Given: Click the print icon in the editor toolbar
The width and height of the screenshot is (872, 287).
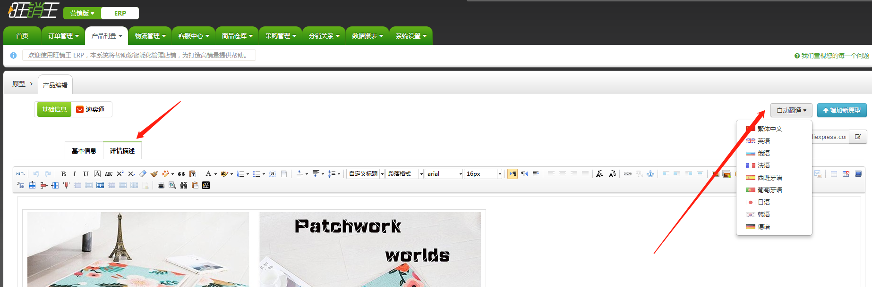Looking at the screenshot, I should click(161, 185).
